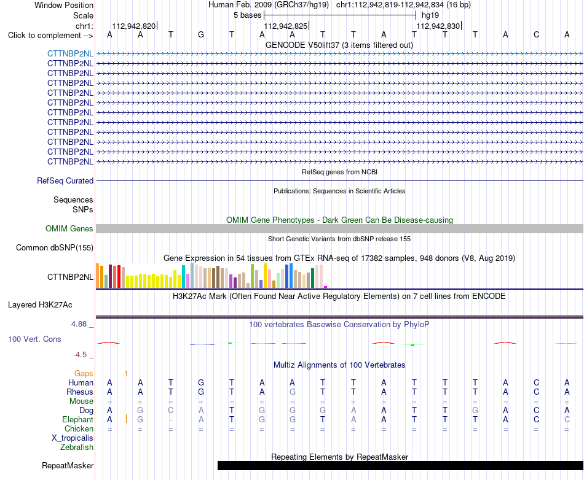584x480 pixels.
Task: Click the dash gap in the Elephant row
Action: [170, 420]
